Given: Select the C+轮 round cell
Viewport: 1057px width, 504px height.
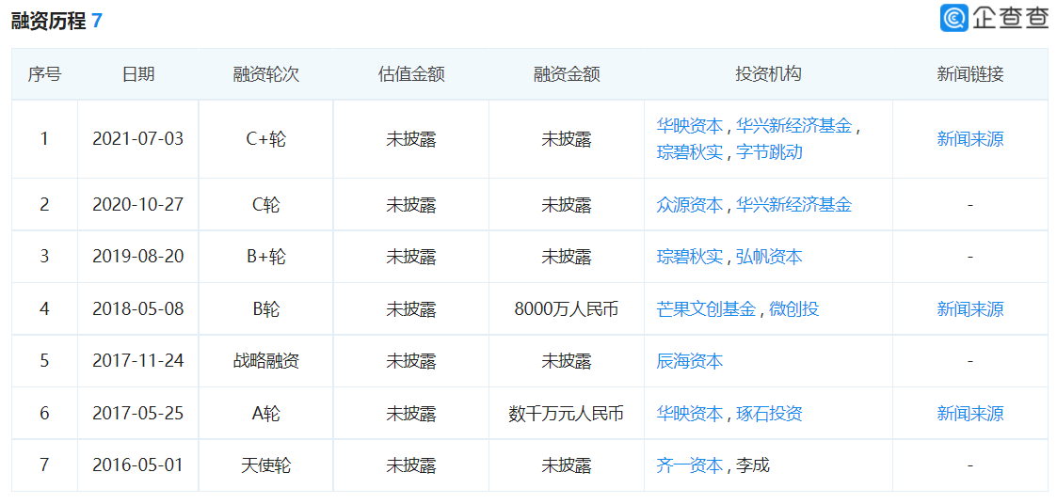Looking at the screenshot, I should (x=265, y=139).
